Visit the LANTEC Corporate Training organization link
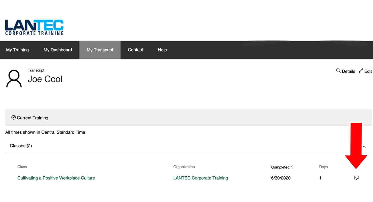Image resolution: width=373 pixels, height=202 pixels. click(201, 178)
